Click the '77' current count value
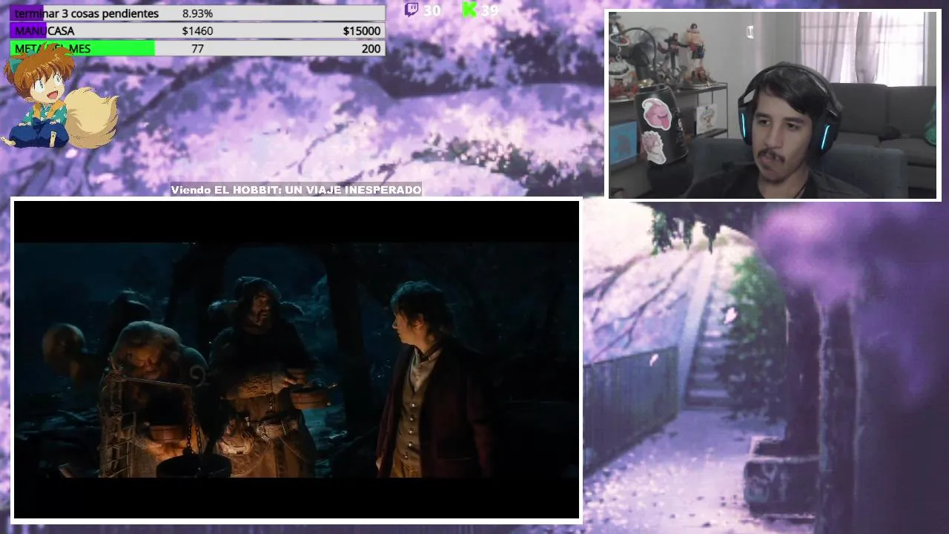This screenshot has width=949, height=534. coord(197,48)
